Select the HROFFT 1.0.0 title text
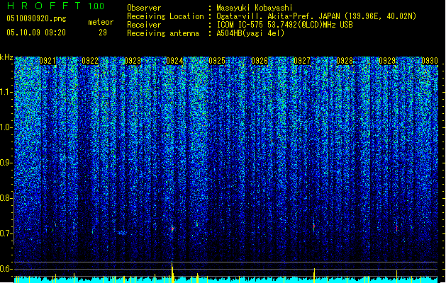 (55, 6)
